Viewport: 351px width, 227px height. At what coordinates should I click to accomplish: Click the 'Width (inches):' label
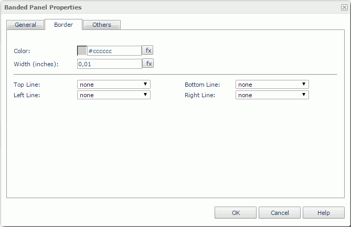[x=36, y=64]
